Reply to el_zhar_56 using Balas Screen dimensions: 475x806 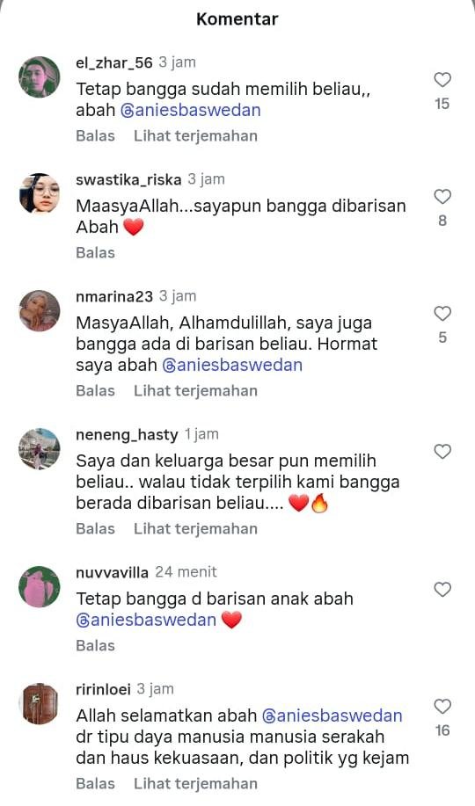click(95, 135)
